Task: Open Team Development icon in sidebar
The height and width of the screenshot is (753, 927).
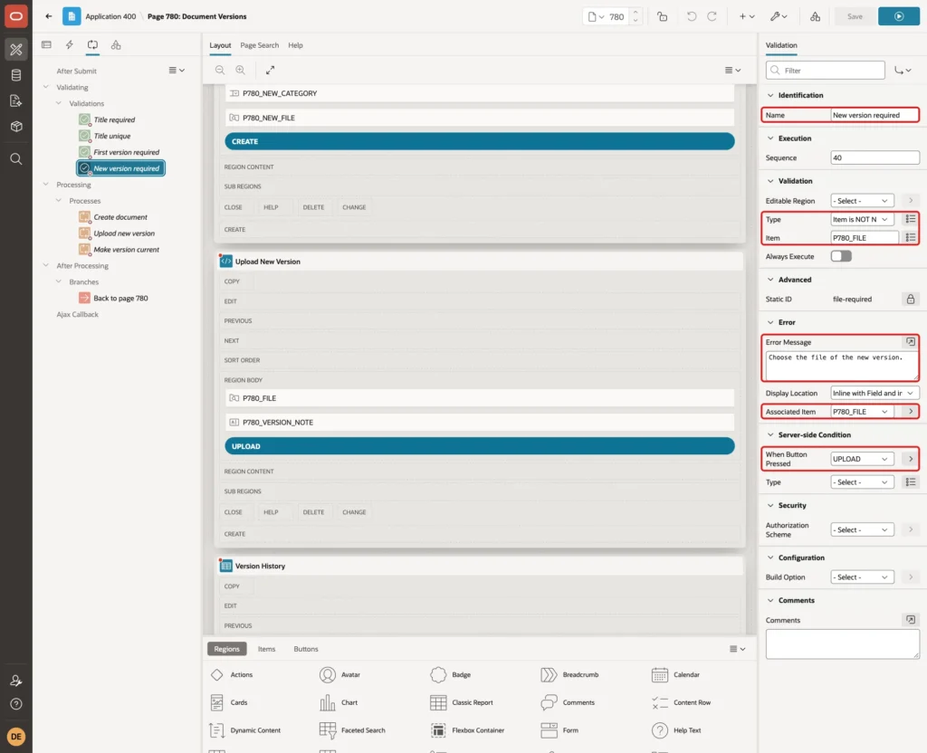Action: (16, 101)
